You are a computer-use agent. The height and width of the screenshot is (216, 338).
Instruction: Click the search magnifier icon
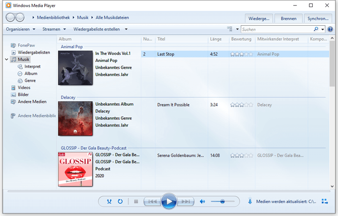tap(316, 29)
